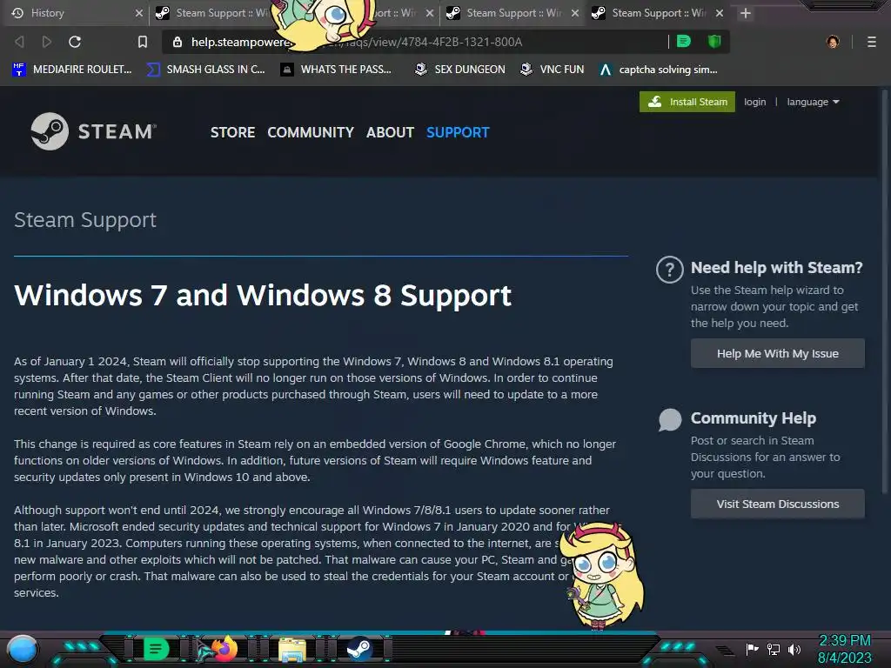Close the last Steam Support tab
Viewport: 891px width, 668px height.
(x=720, y=13)
